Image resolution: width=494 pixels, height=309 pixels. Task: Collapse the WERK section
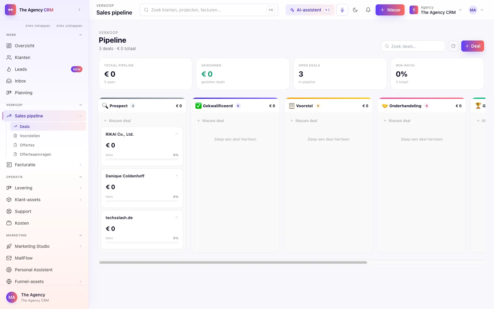point(81,35)
